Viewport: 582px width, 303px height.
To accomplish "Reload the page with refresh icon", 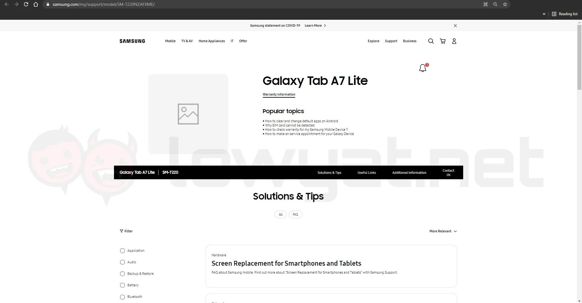I will coord(26,4).
